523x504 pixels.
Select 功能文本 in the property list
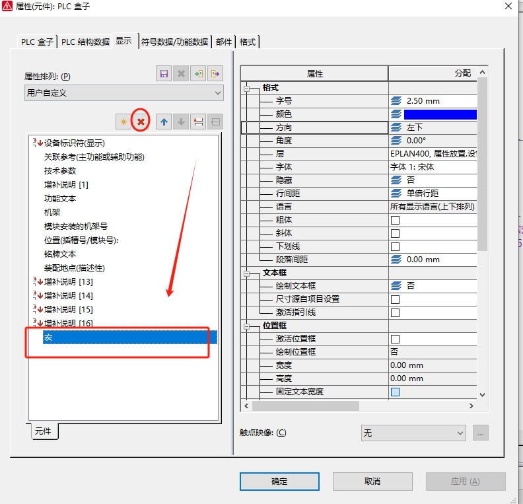pyautogui.click(x=60, y=198)
